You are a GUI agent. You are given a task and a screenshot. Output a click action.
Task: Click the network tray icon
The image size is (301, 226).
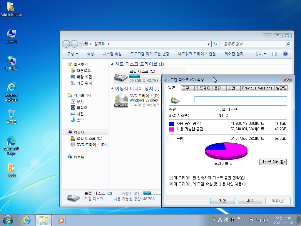[259, 220]
